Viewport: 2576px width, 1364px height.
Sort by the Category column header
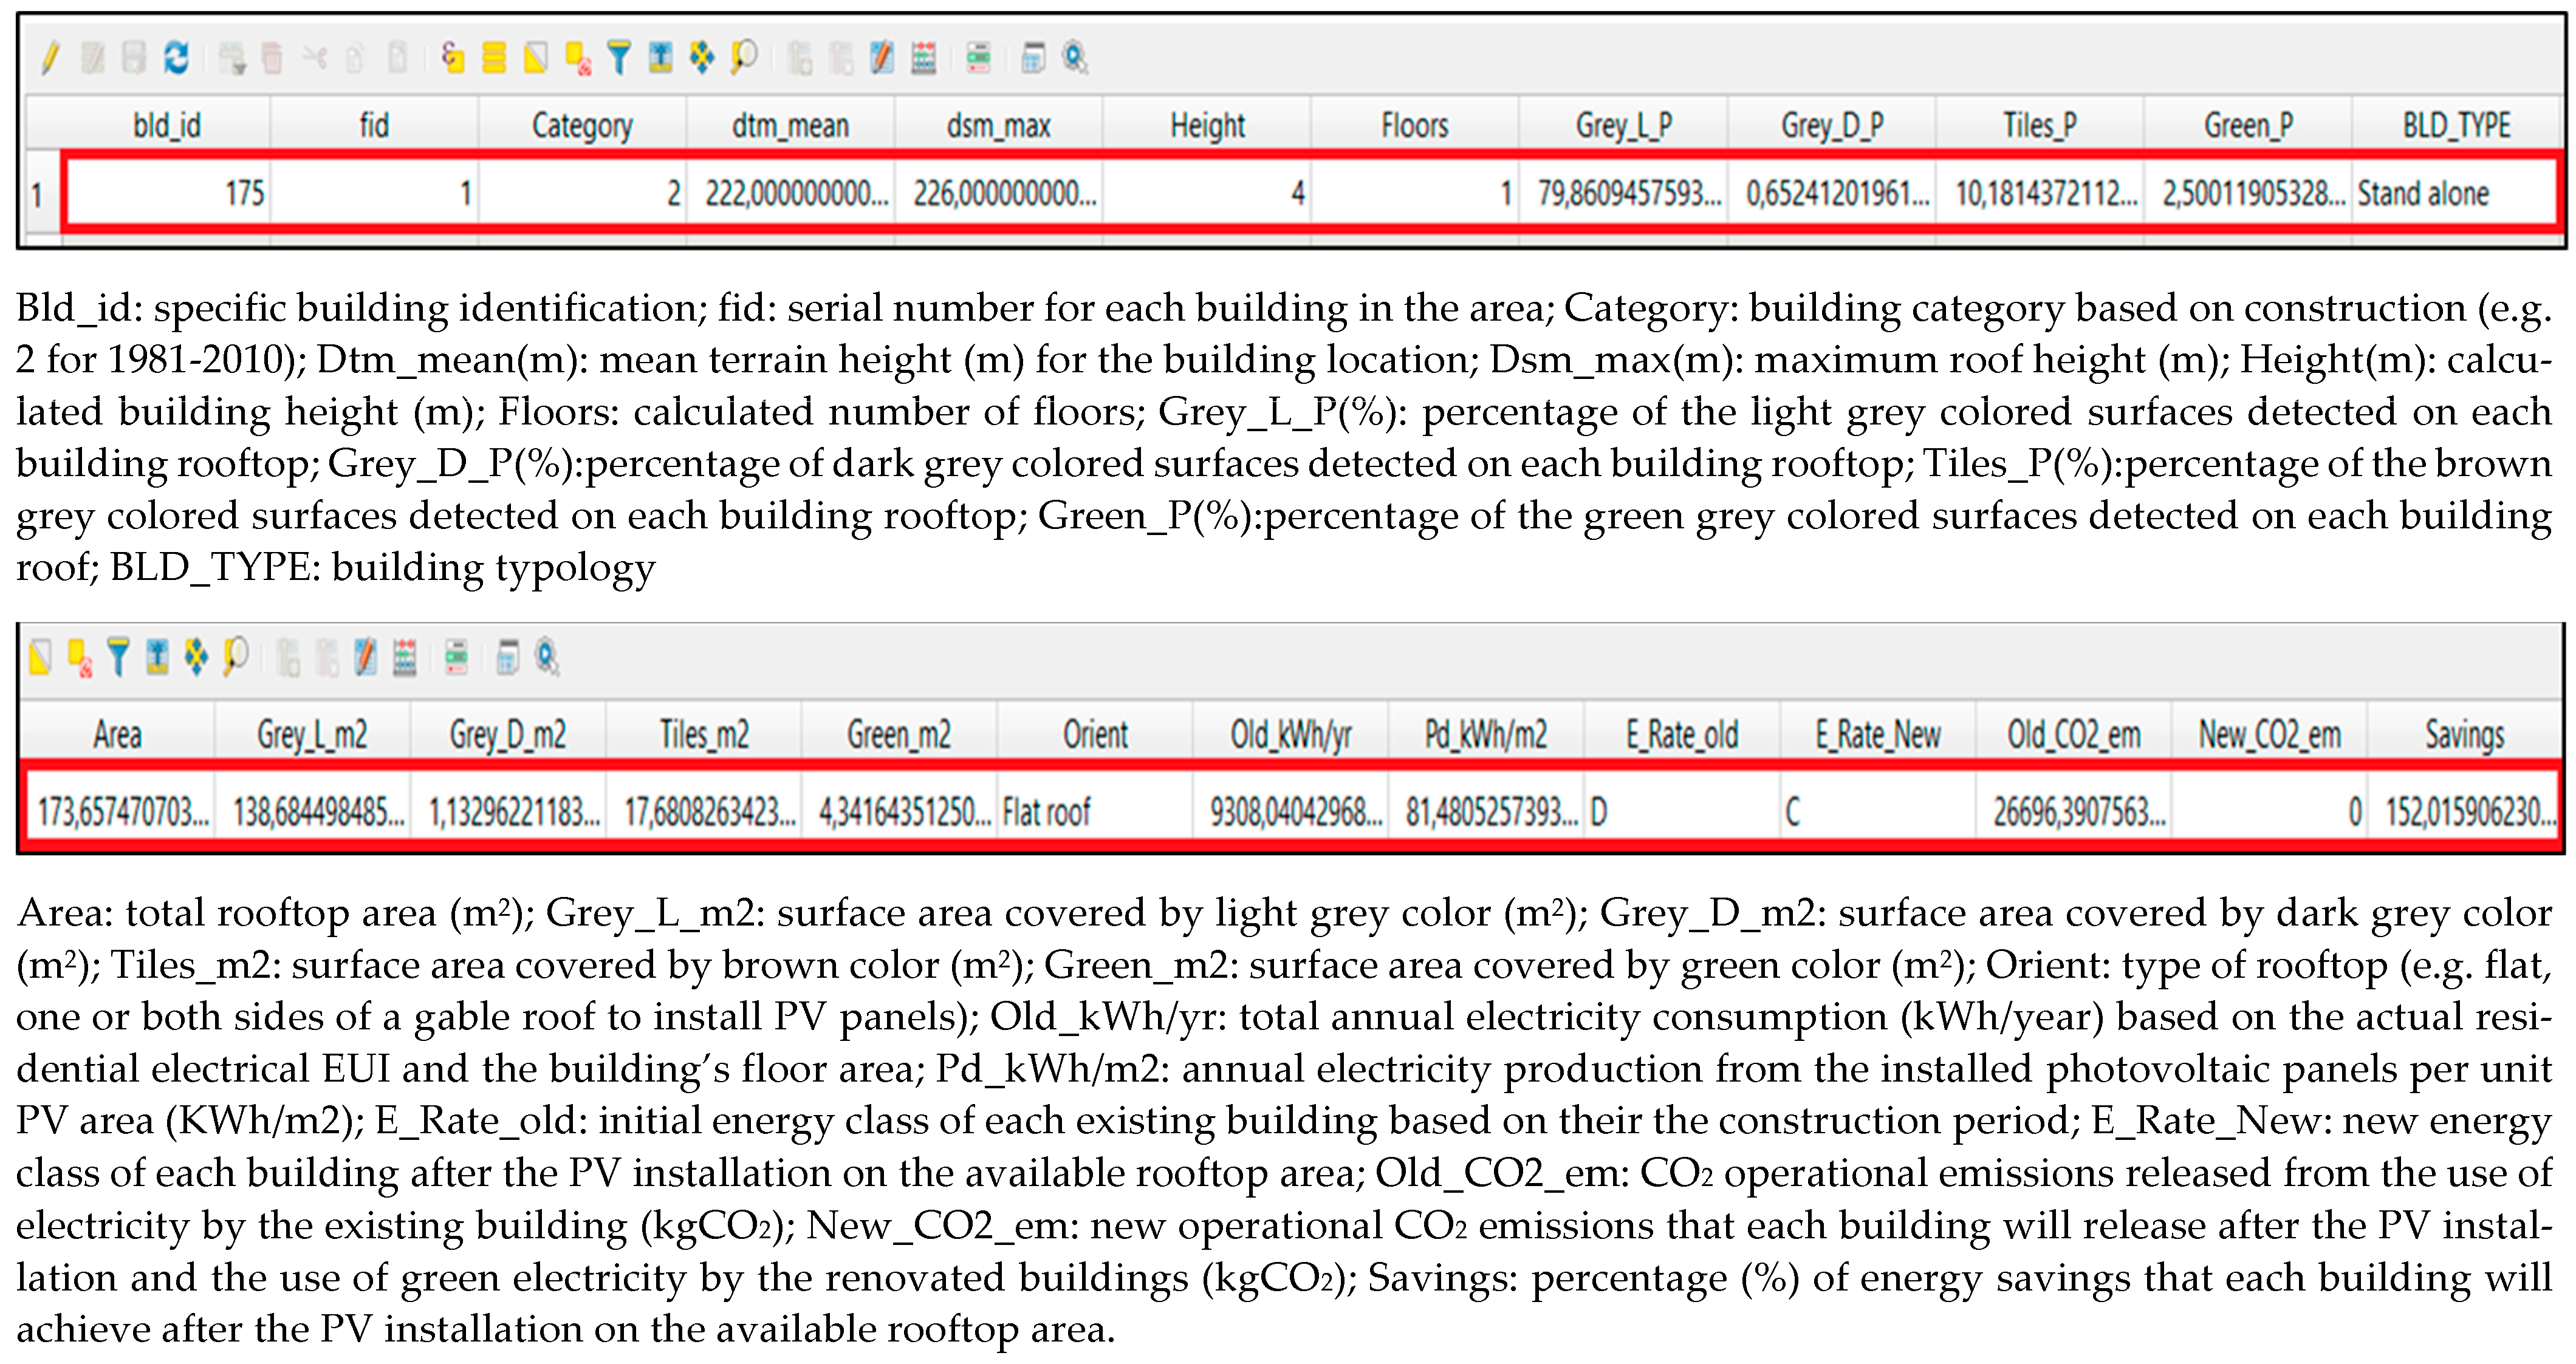coord(582,125)
